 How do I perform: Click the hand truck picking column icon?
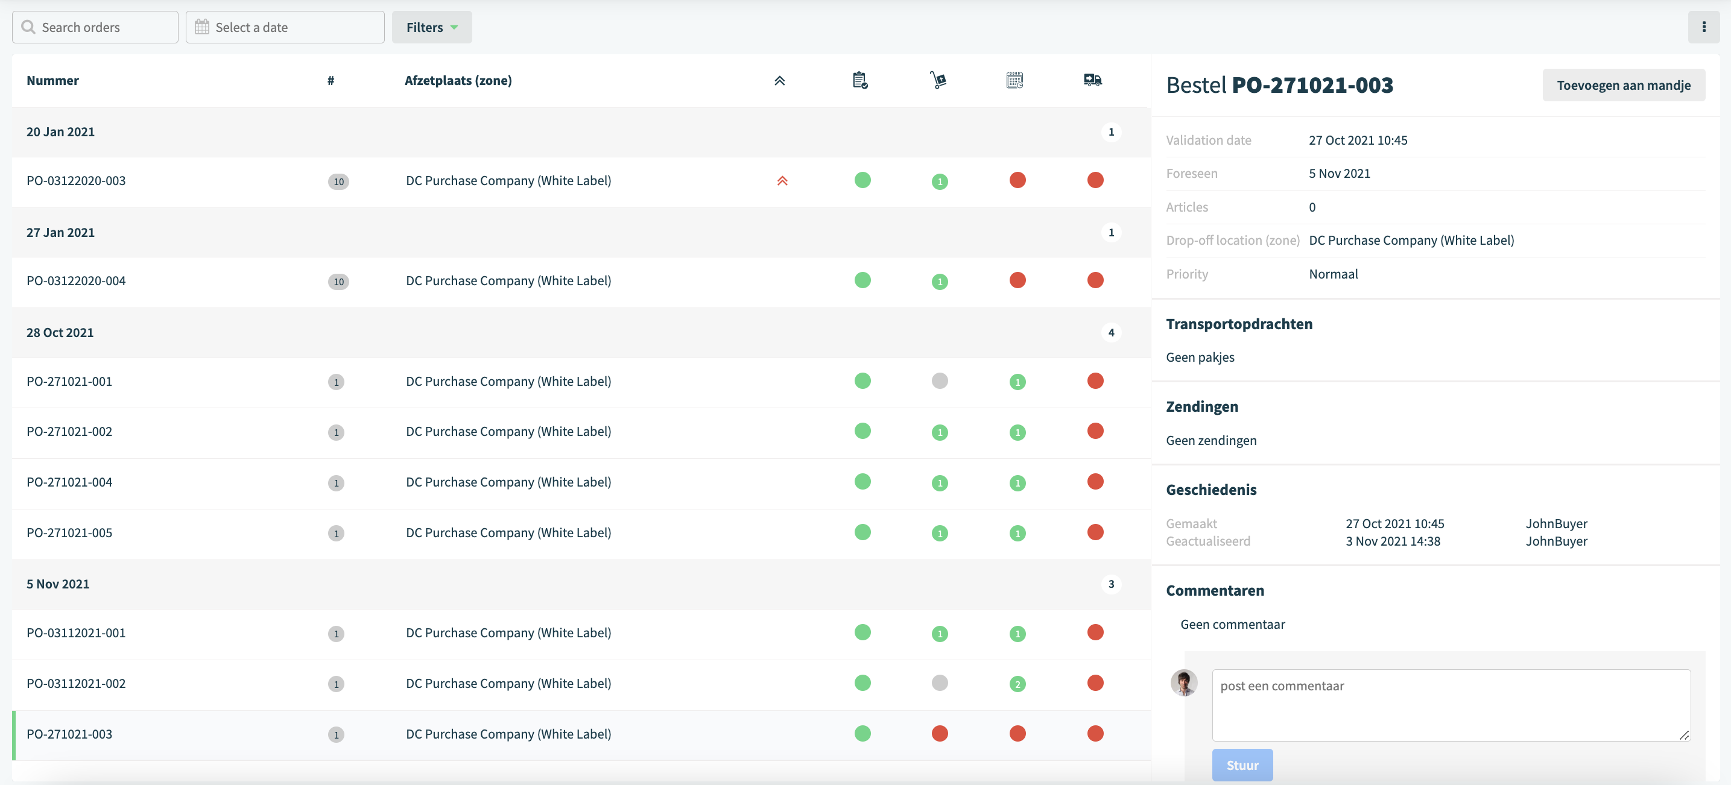click(938, 81)
